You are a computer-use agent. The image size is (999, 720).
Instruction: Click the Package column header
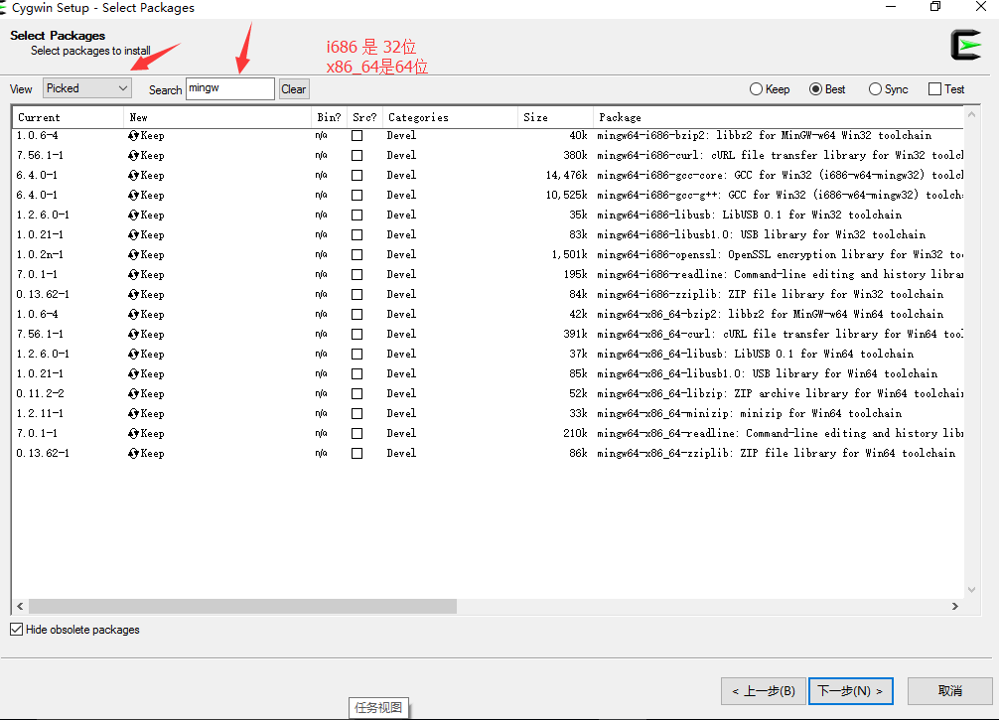tap(779, 117)
